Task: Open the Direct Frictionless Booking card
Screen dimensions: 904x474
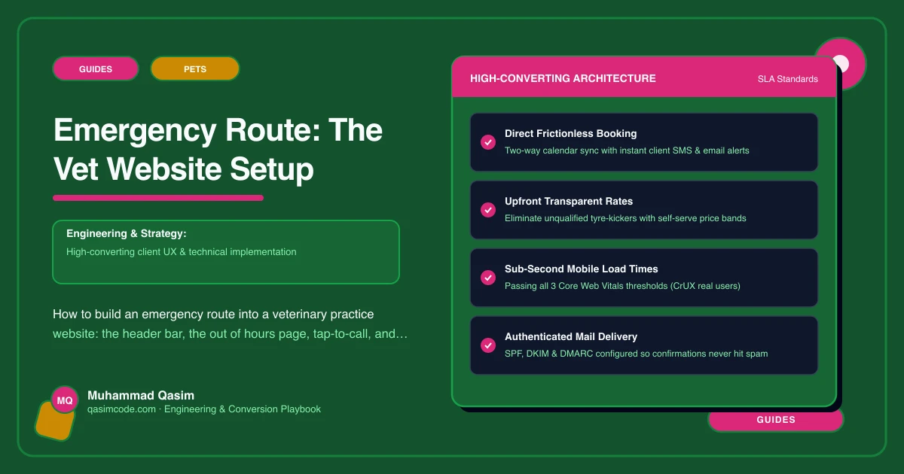Action: [x=644, y=142]
